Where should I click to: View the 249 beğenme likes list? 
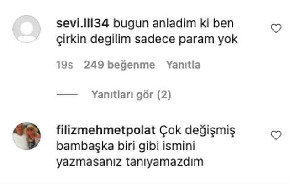tap(120, 65)
